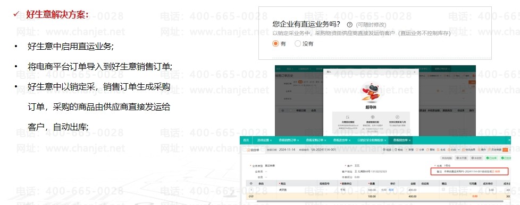The width and height of the screenshot is (520, 205).
Task: Toggle the 赠品 checkbox in row 1
Action: (443, 189)
